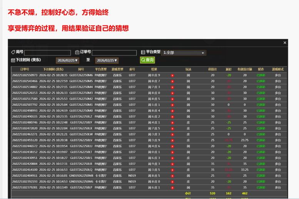Image resolution: width=299 pixels, height=199 pixels.
Task: Click subtotal total bet 520
Action: pyautogui.click(x=212, y=193)
